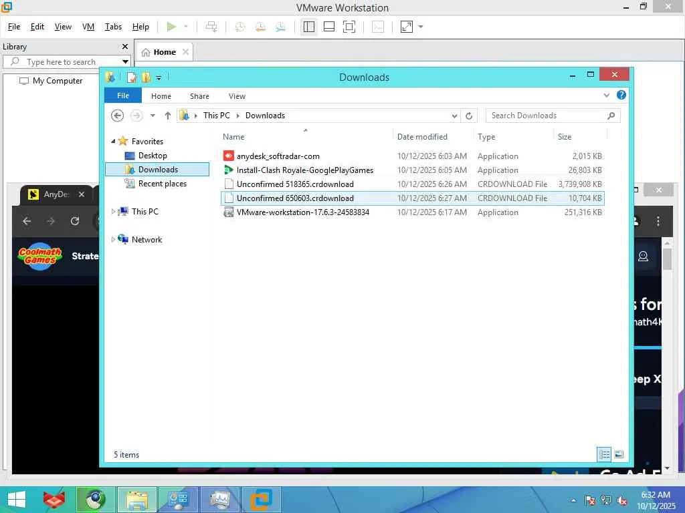Open the View ribbon tab in Downloads Explorer
This screenshot has height=513, width=685.
tap(237, 96)
